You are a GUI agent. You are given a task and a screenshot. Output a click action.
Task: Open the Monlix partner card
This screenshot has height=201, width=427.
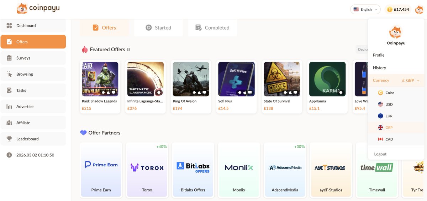pos(239,170)
